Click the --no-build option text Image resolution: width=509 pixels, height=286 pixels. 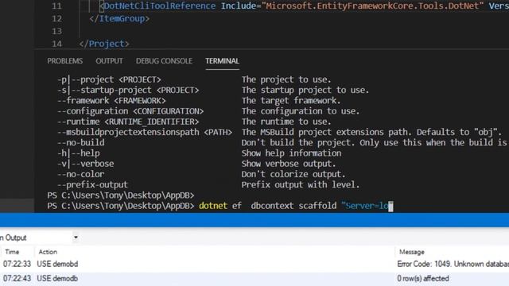81,143
